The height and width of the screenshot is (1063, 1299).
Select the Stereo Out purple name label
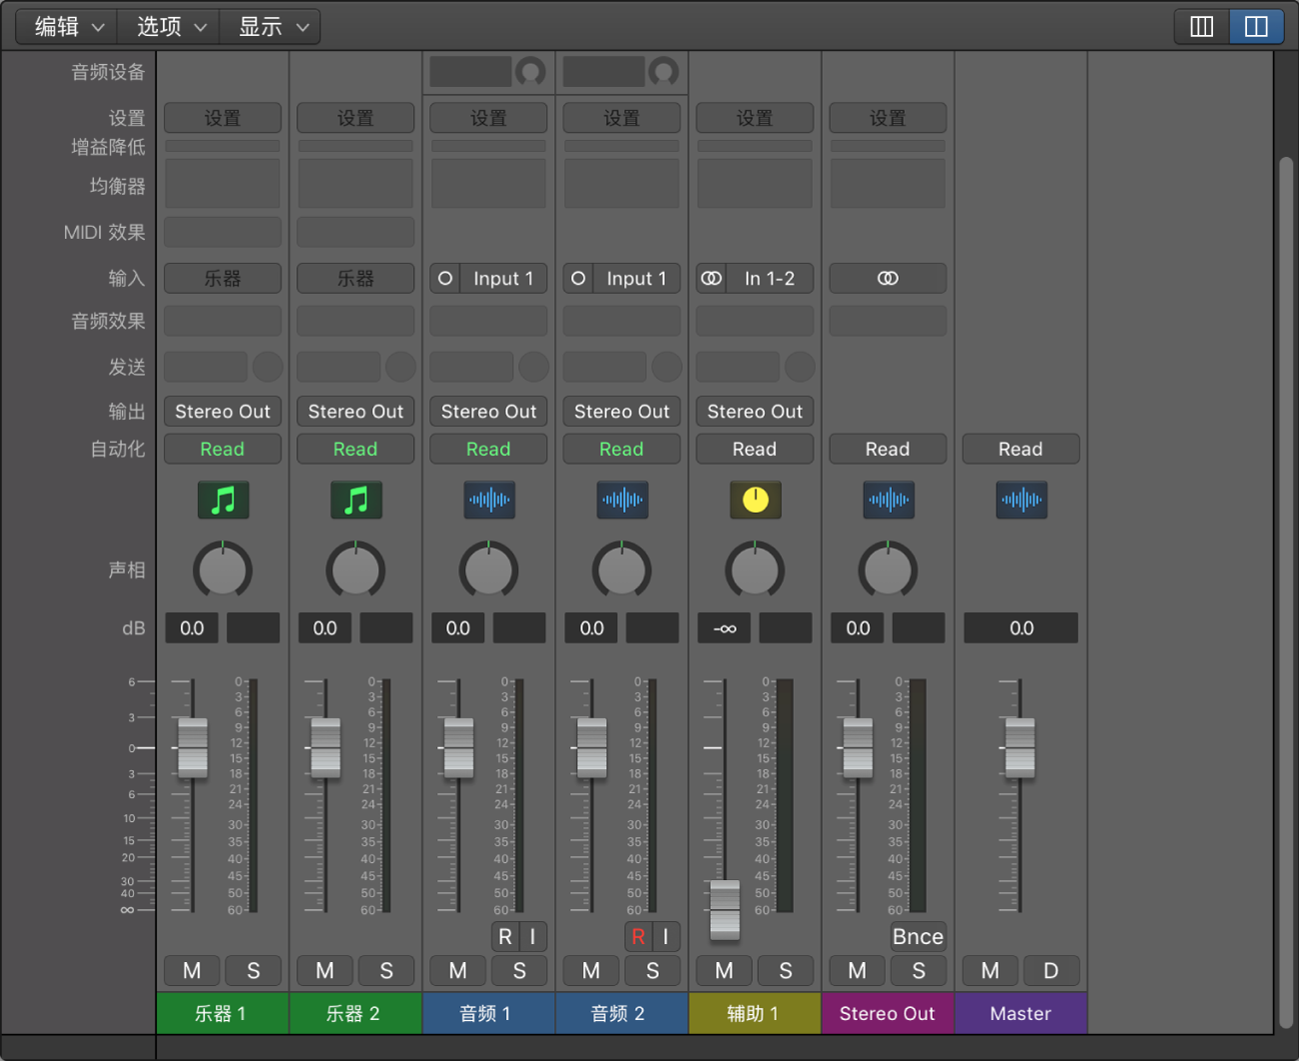click(x=888, y=1014)
